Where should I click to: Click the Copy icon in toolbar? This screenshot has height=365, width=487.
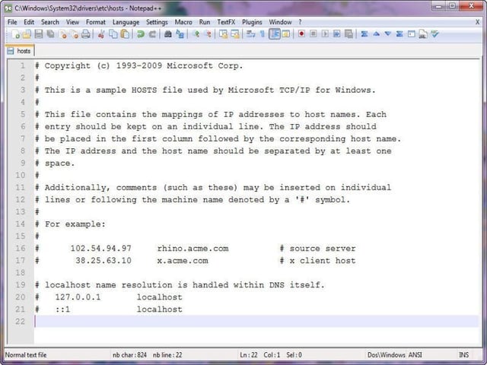(x=113, y=33)
